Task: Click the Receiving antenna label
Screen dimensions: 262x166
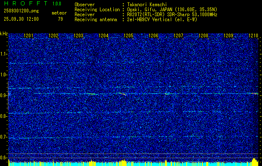Action: (96, 20)
